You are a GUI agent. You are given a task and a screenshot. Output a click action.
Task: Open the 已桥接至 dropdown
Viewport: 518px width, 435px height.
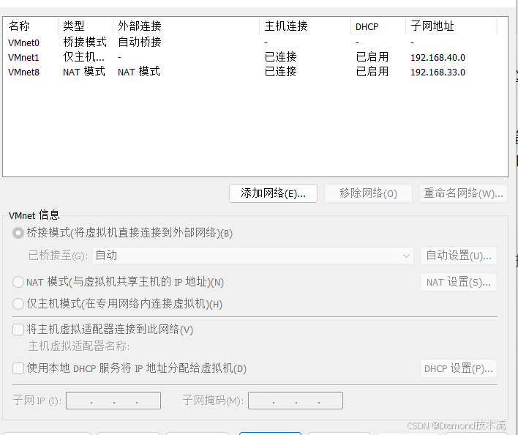[253, 256]
